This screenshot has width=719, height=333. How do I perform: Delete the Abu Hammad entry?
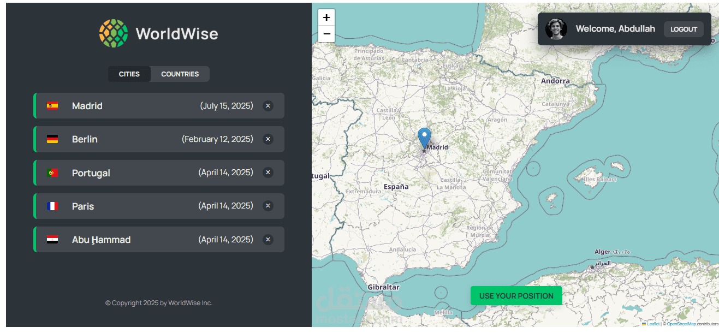[268, 239]
